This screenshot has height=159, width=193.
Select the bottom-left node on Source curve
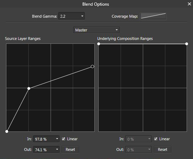(x=7, y=131)
